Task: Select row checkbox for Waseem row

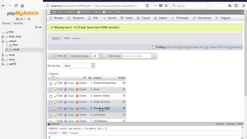Action: pos(51,109)
